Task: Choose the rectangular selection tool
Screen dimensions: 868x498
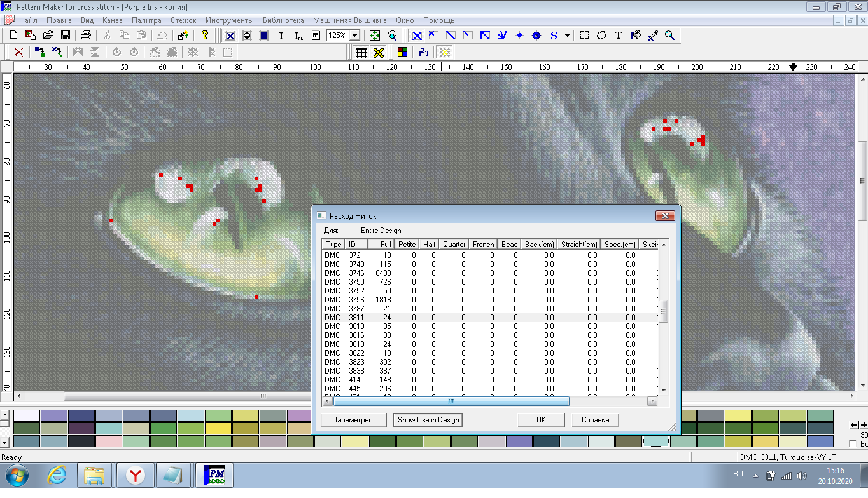Action: (584, 36)
